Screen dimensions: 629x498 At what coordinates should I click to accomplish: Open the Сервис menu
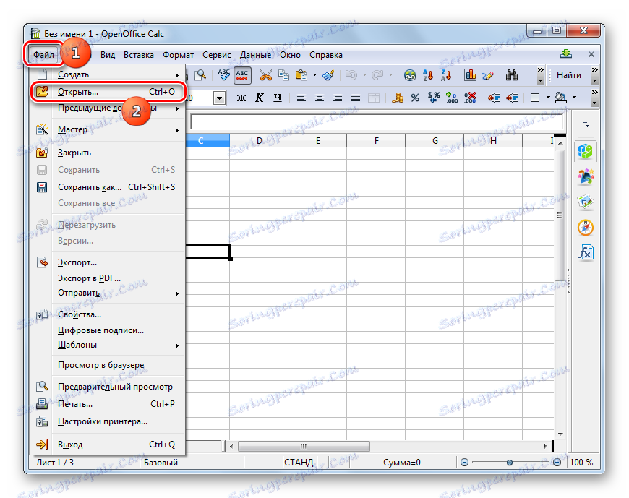(x=217, y=55)
